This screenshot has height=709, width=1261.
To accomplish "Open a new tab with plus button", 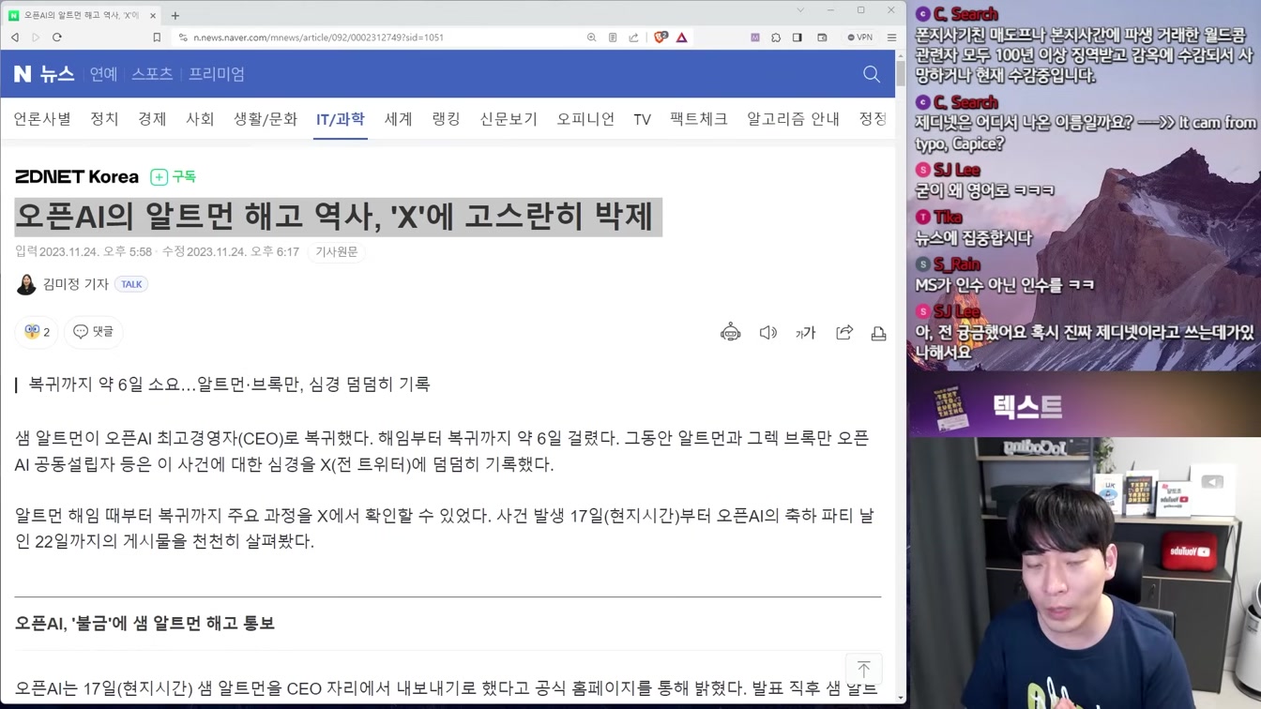I will pos(175,15).
